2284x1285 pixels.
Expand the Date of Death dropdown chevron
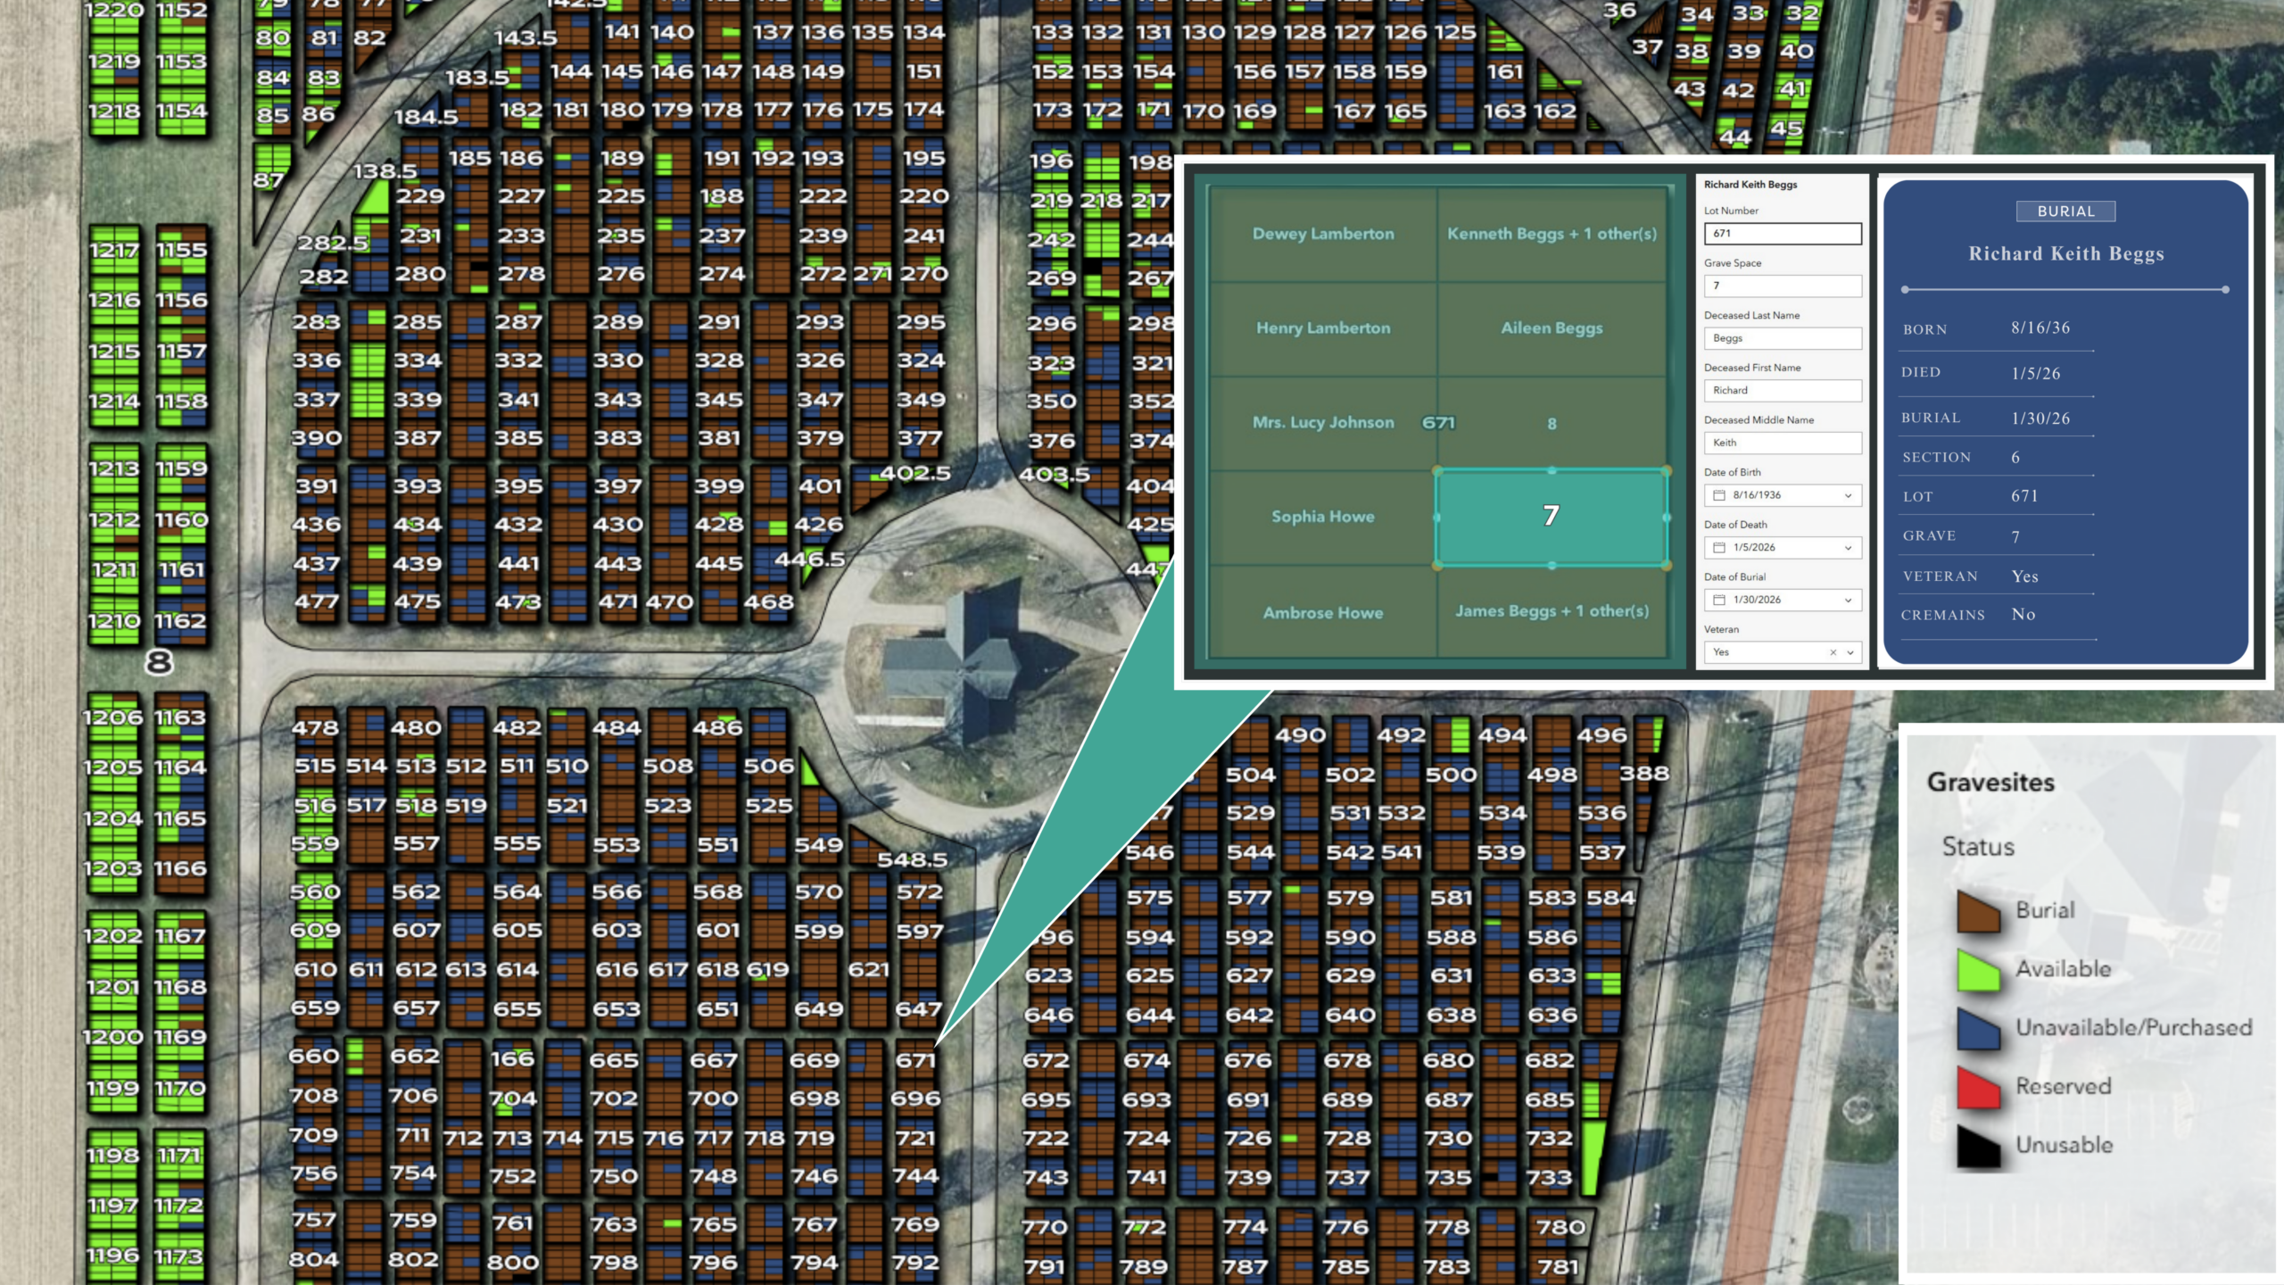click(1848, 548)
